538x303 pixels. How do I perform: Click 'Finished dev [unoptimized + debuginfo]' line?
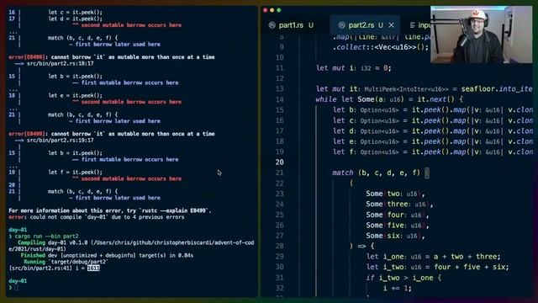point(107,255)
